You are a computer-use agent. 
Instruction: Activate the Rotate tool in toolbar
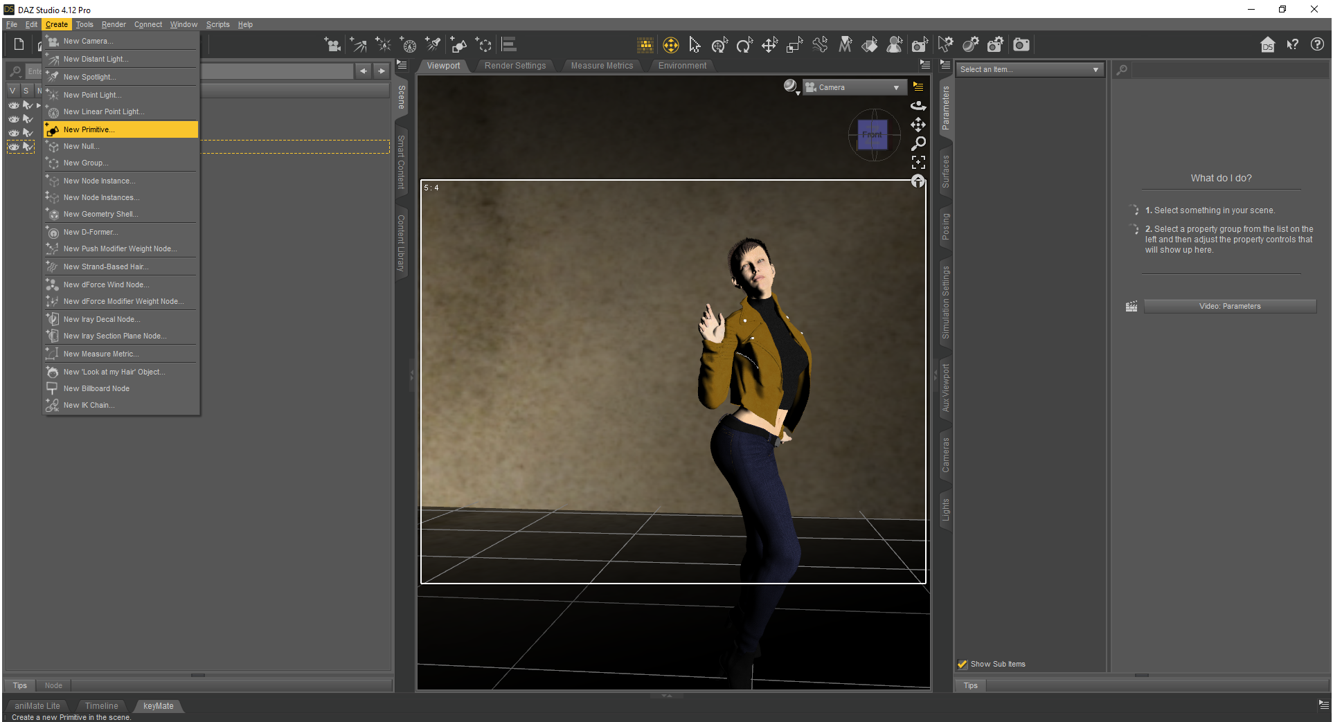(x=744, y=46)
